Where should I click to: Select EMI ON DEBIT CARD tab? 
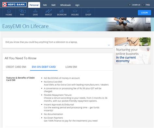pos(44,67)
